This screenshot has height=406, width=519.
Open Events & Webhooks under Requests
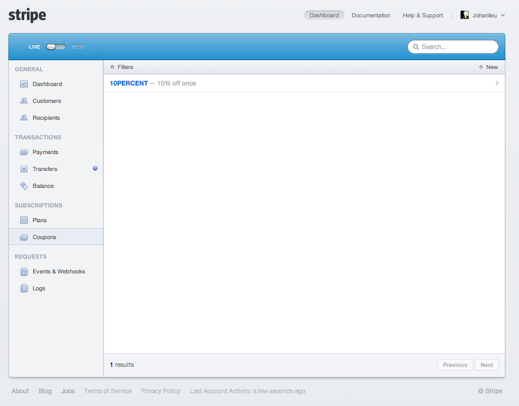pos(59,271)
